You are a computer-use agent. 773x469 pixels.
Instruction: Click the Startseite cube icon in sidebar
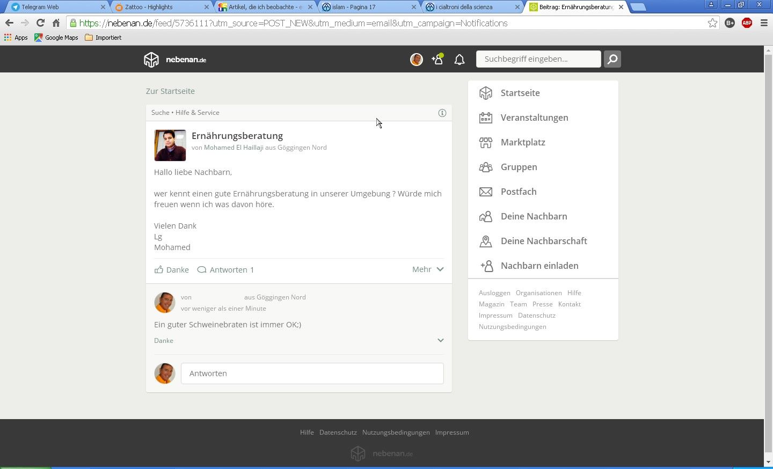click(x=486, y=93)
